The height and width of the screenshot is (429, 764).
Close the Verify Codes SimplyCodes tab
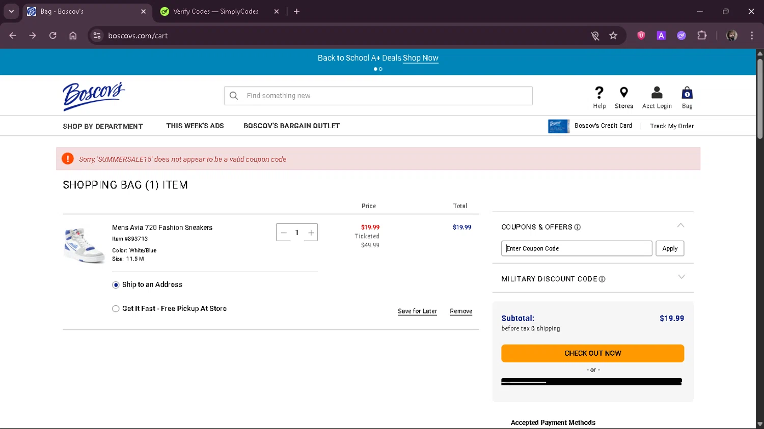[277, 11]
